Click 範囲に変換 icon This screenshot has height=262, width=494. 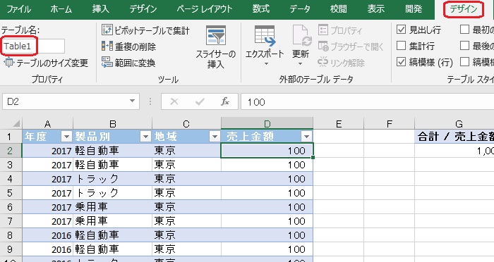pyautogui.click(x=107, y=63)
